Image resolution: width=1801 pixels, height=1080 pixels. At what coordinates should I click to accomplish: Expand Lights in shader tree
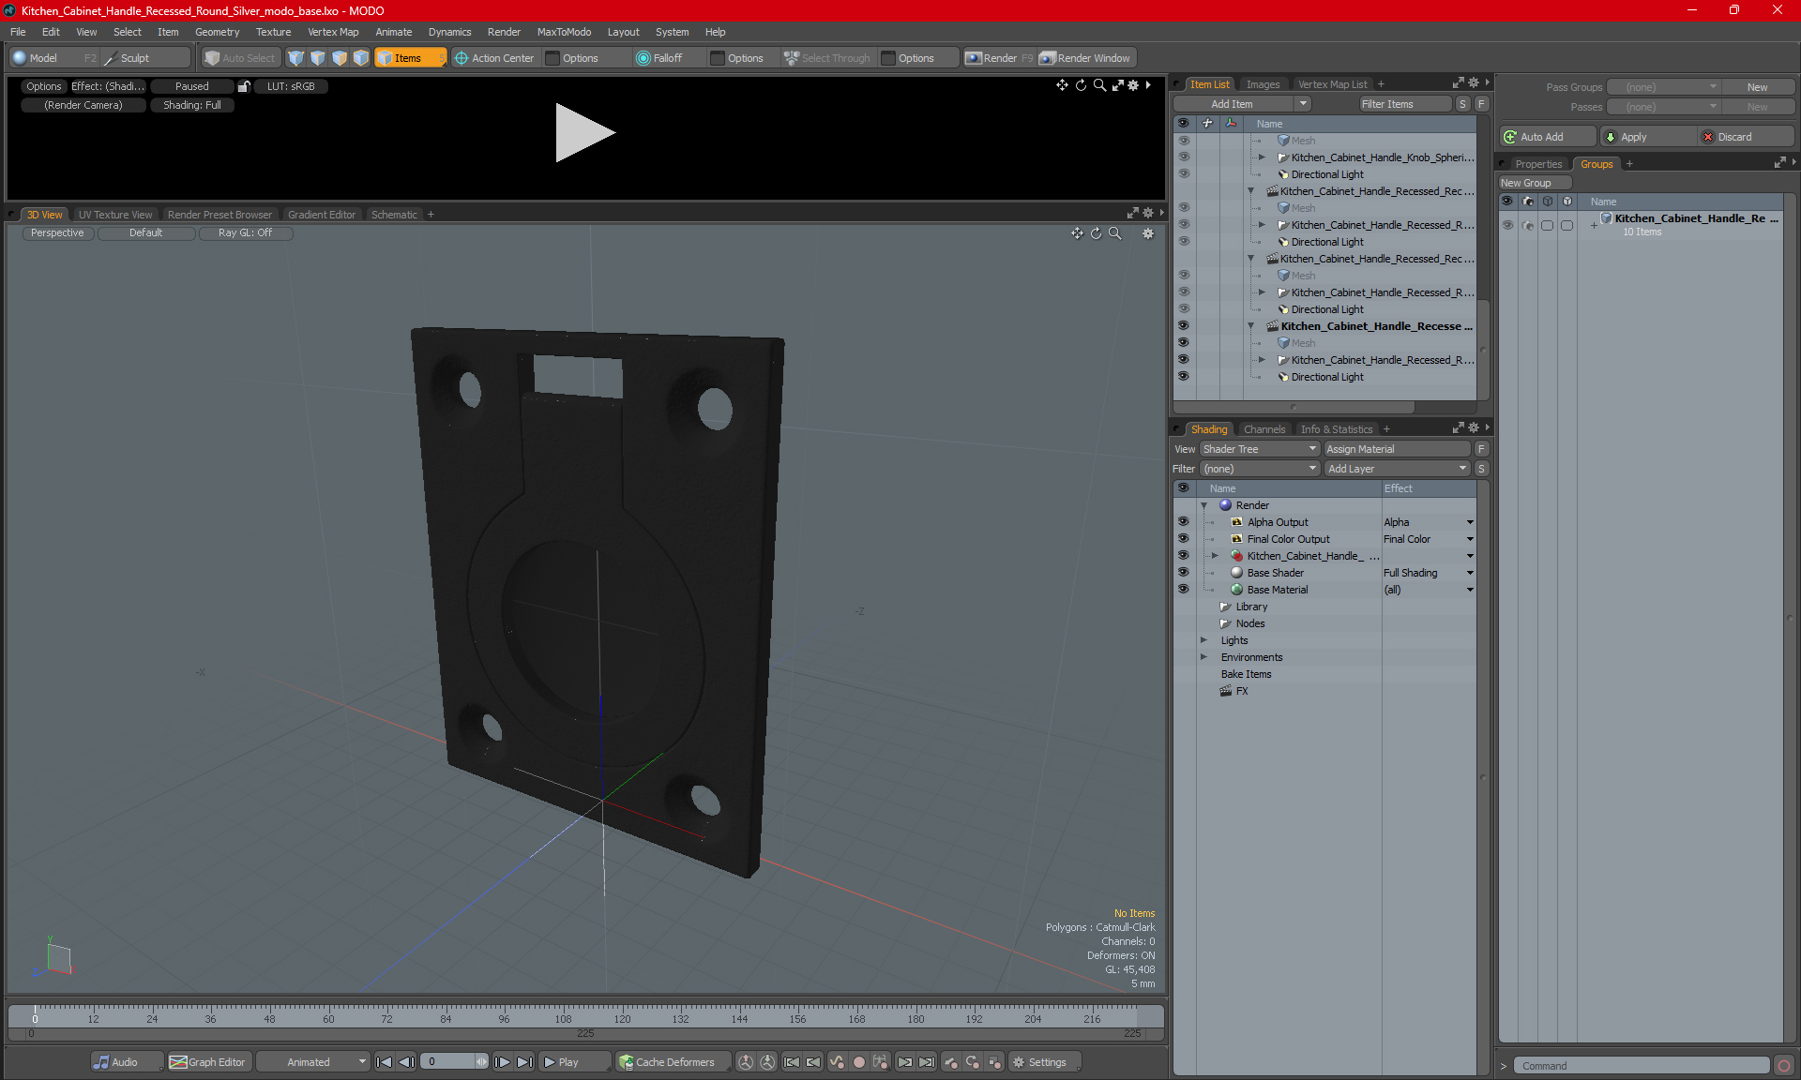(x=1203, y=640)
